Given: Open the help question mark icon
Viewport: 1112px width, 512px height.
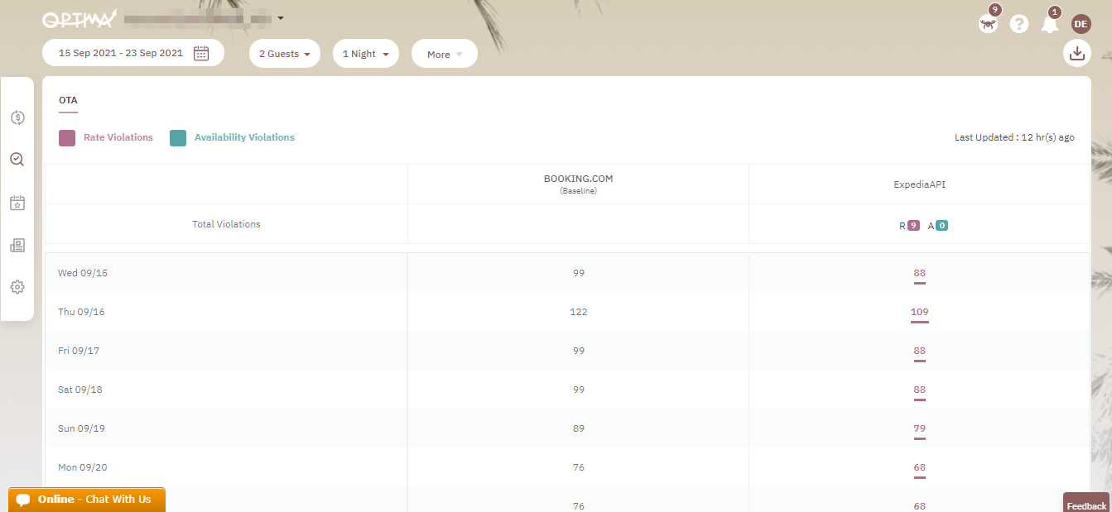Looking at the screenshot, I should (x=1019, y=24).
